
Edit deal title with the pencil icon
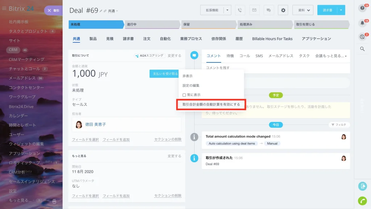[x=101, y=11]
